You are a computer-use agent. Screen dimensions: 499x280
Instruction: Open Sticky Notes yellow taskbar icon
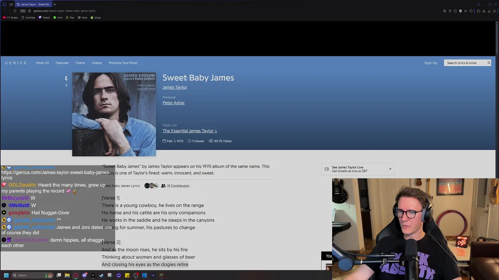click(x=127, y=275)
